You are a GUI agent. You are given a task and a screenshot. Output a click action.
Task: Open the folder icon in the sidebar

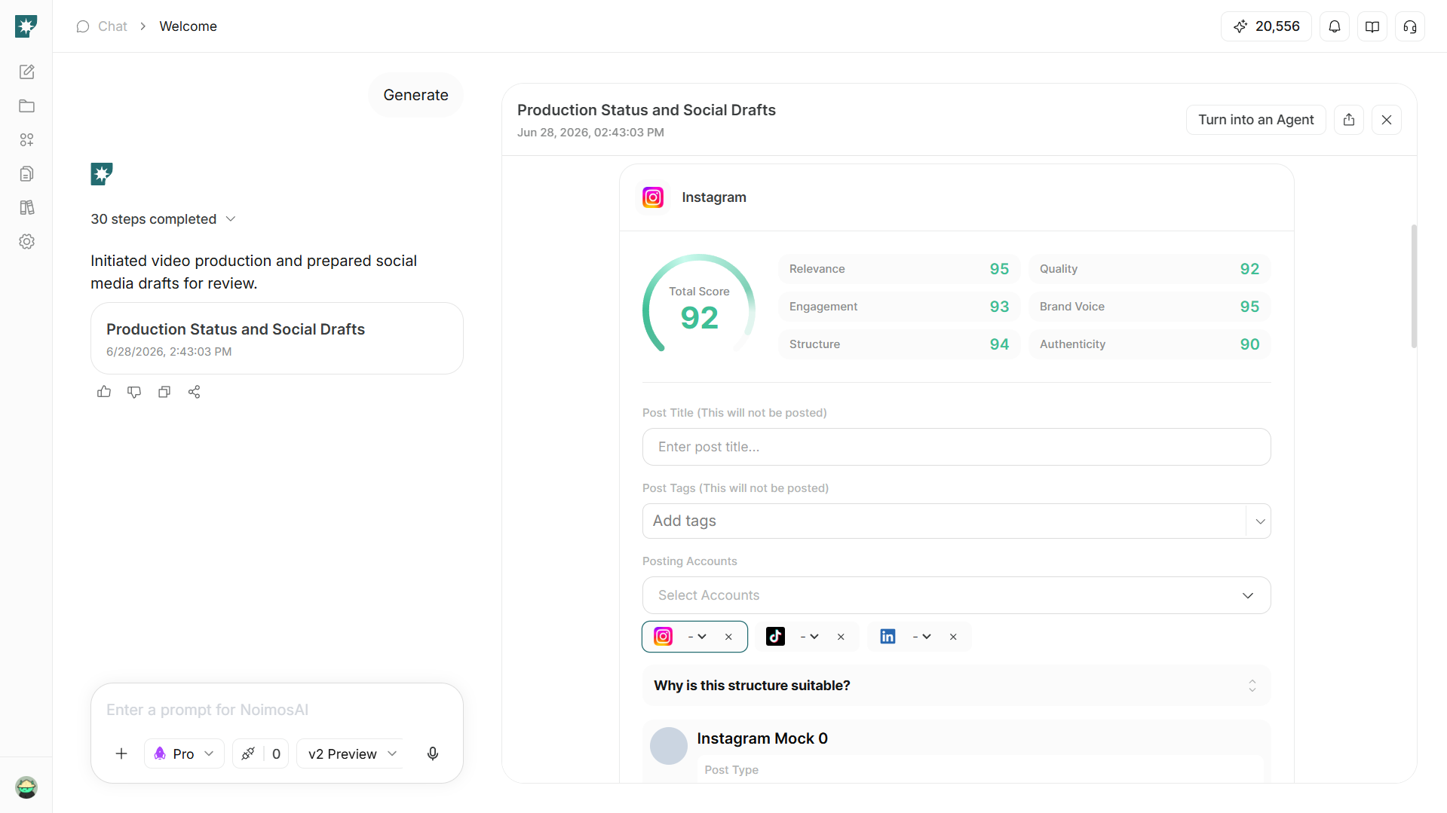[27, 105]
